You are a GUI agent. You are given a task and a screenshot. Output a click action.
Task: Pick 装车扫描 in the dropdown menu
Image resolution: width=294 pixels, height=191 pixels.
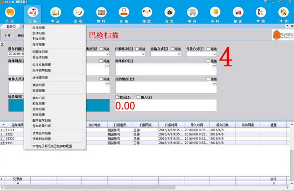point(38,98)
